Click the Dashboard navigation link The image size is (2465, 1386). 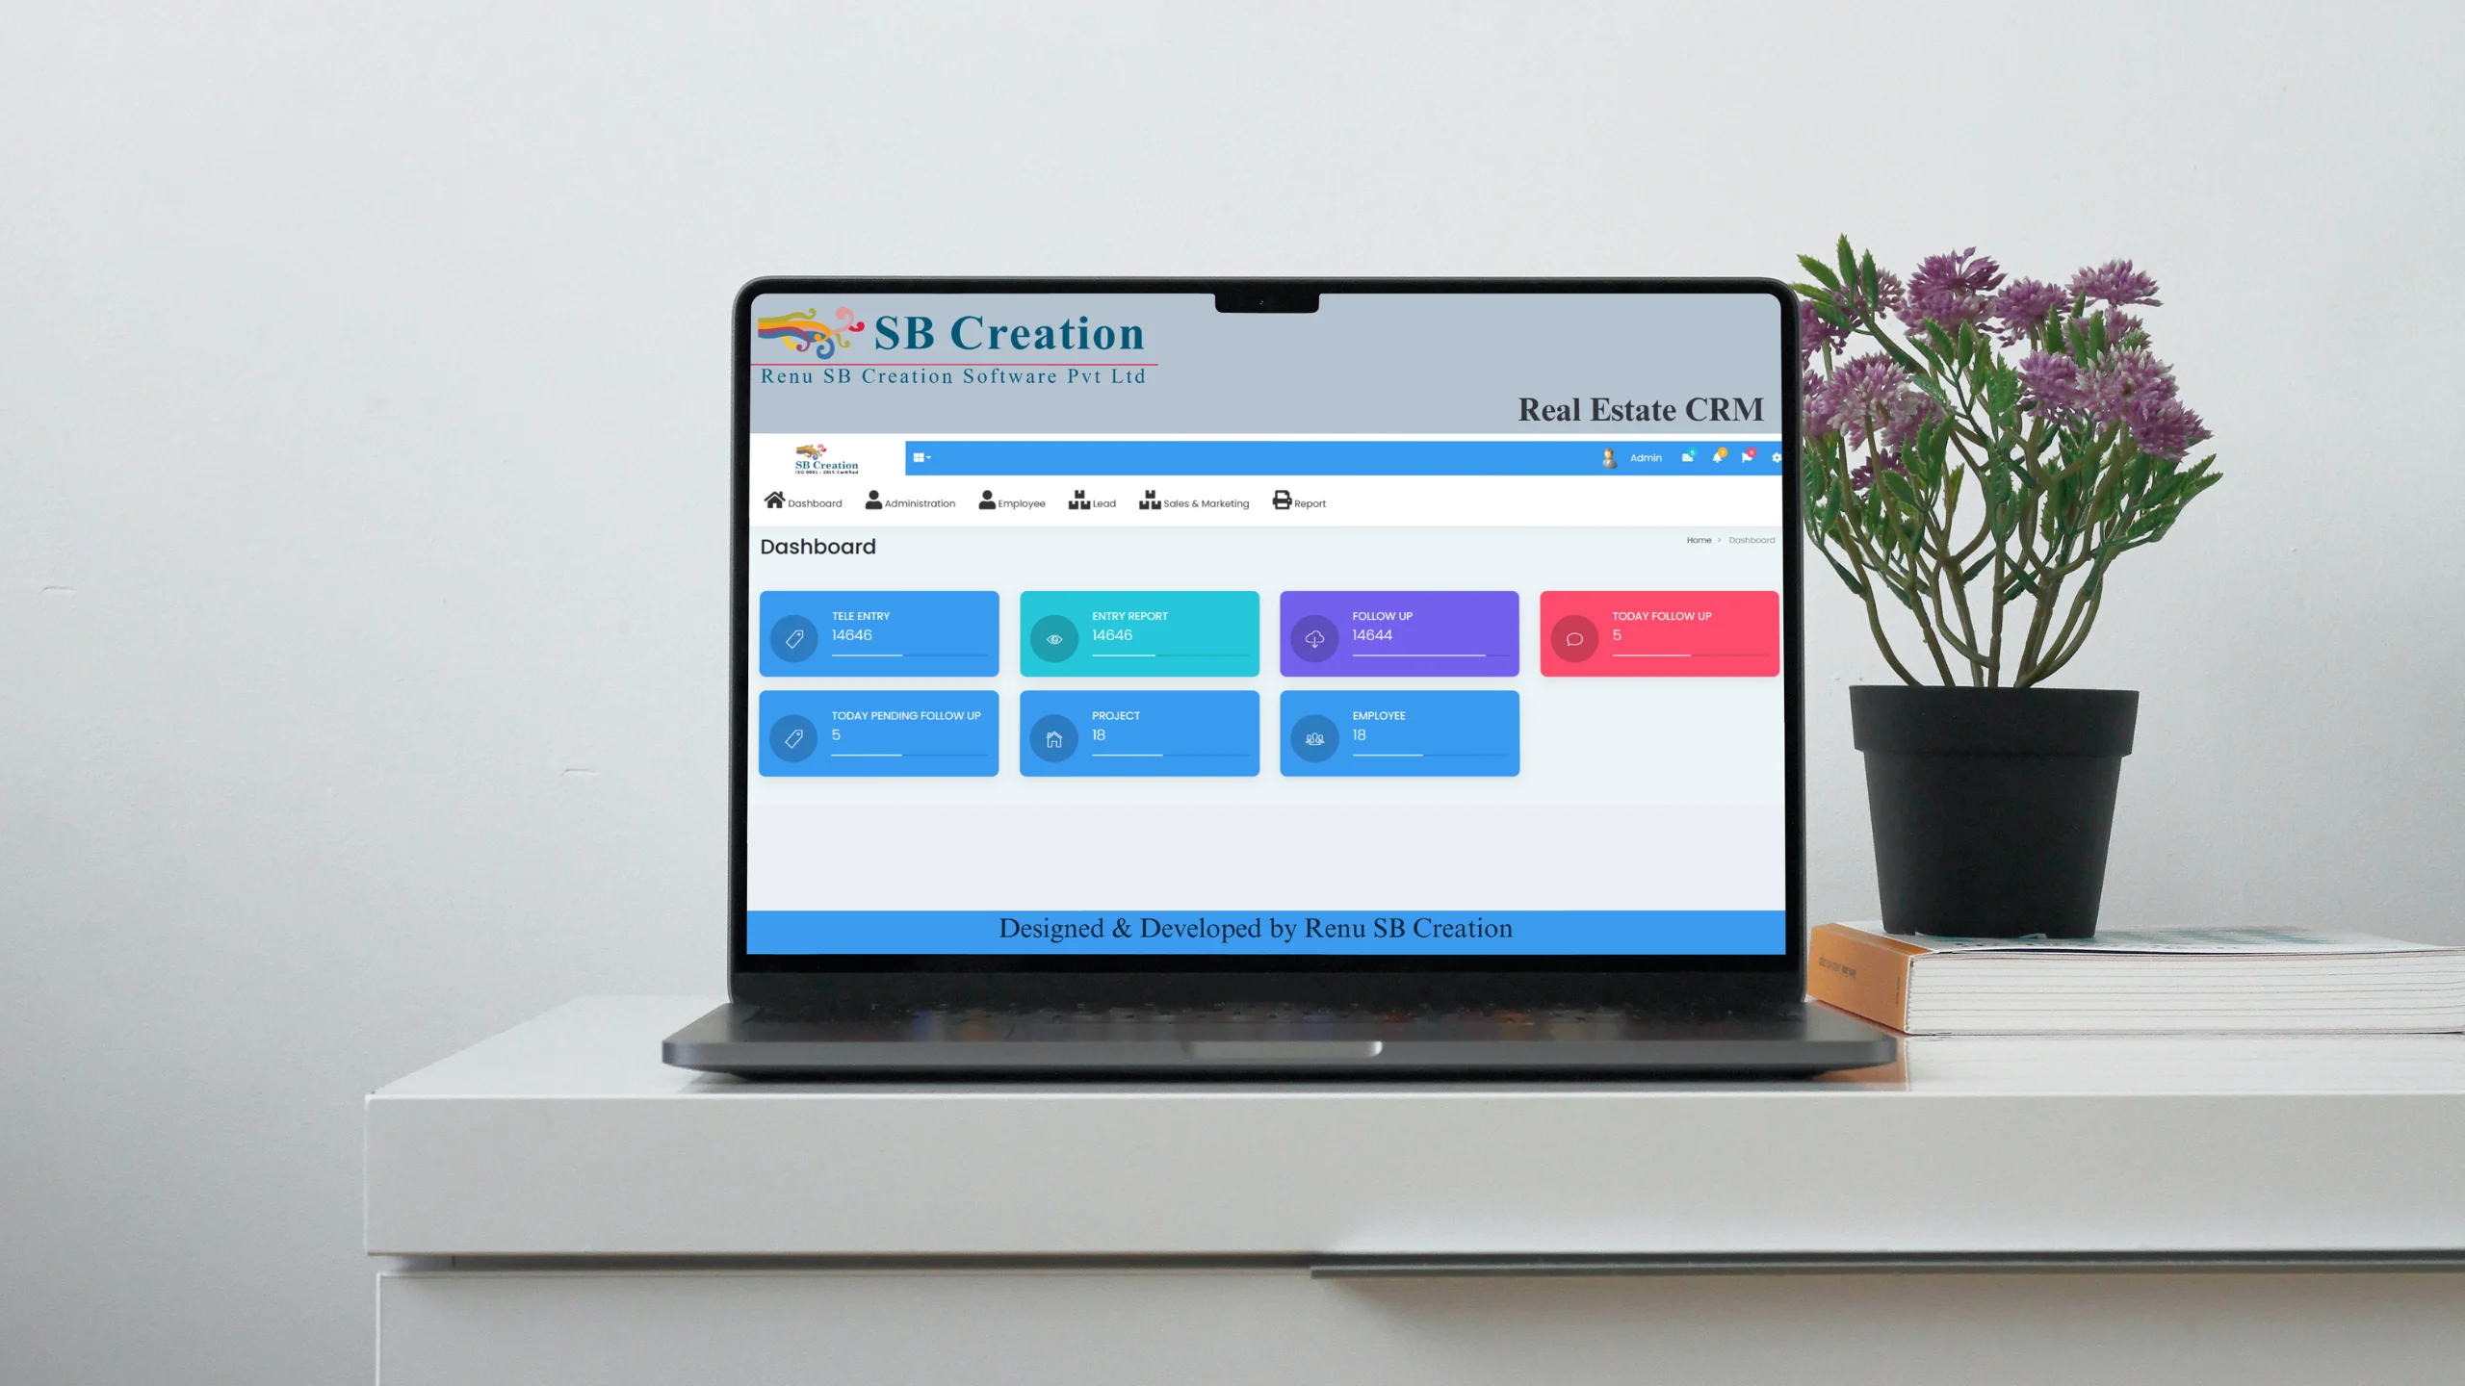(802, 500)
